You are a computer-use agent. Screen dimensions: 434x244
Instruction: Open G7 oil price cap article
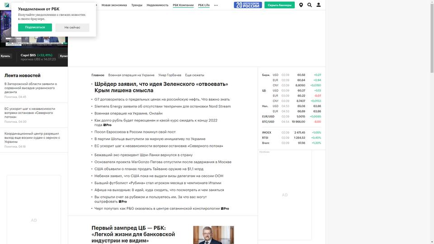162,99
